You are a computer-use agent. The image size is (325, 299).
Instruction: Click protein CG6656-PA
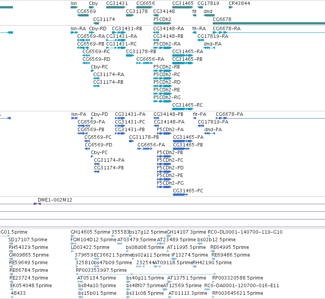[151, 145]
